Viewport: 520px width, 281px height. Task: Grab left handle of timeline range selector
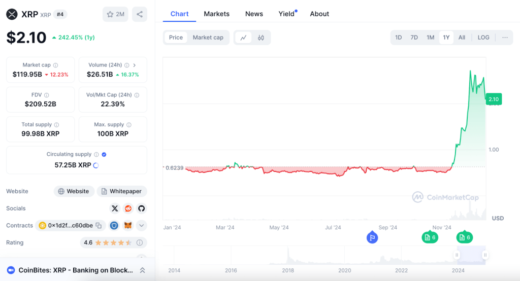(457, 255)
